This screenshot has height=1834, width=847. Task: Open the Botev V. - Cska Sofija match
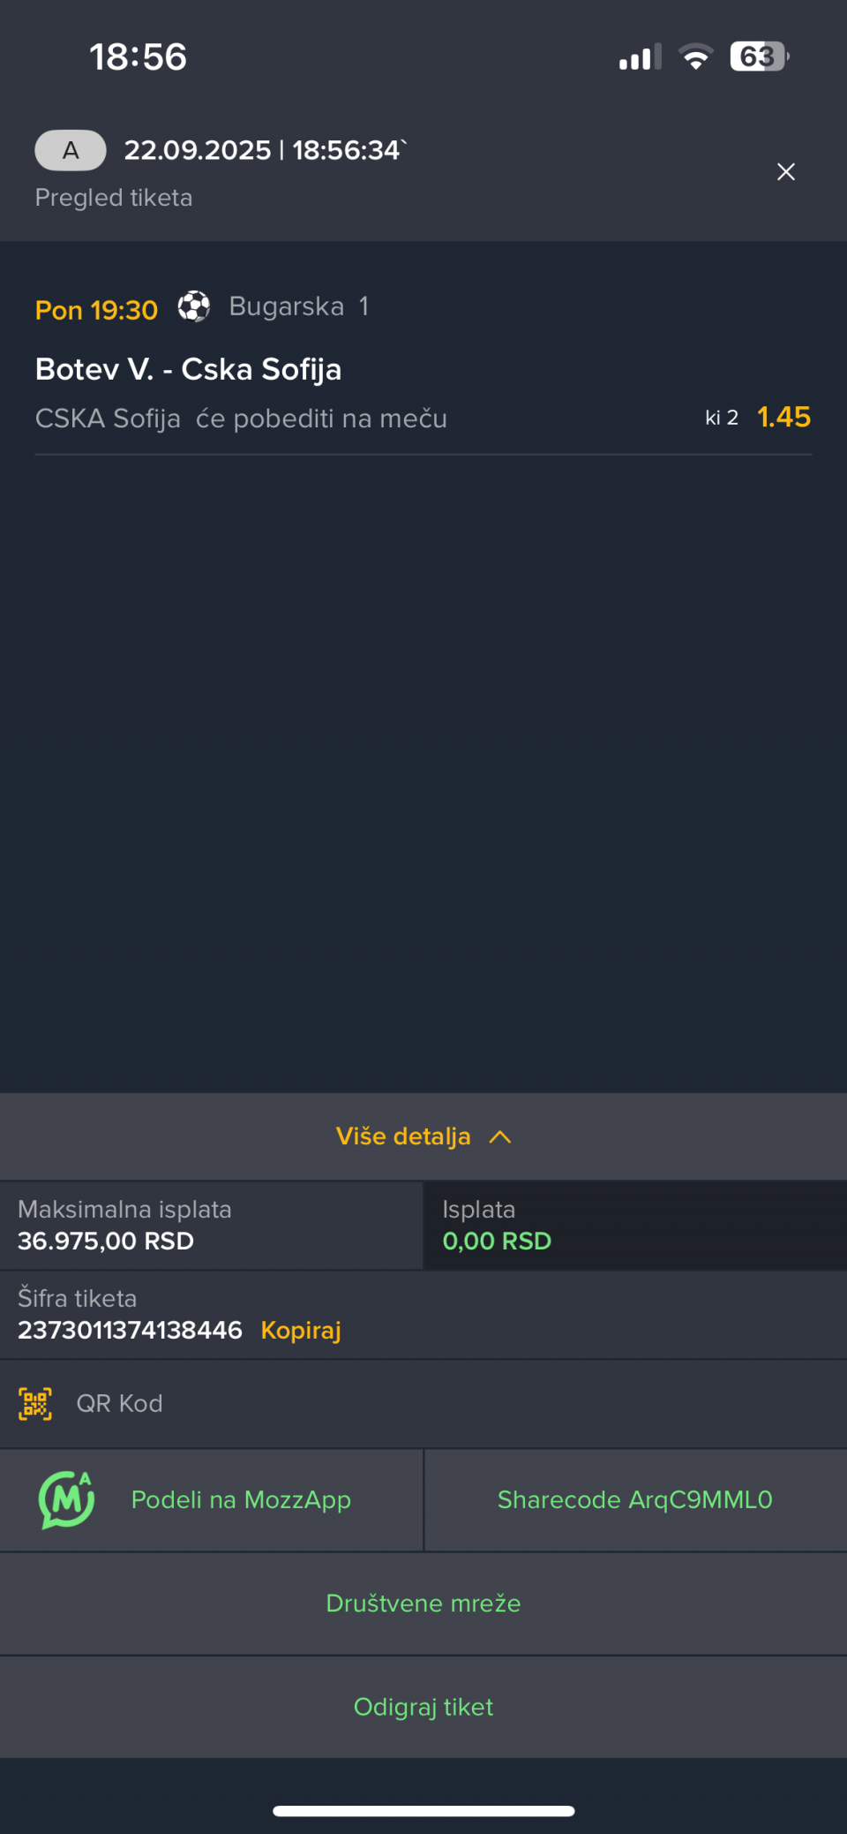pyautogui.click(x=188, y=369)
